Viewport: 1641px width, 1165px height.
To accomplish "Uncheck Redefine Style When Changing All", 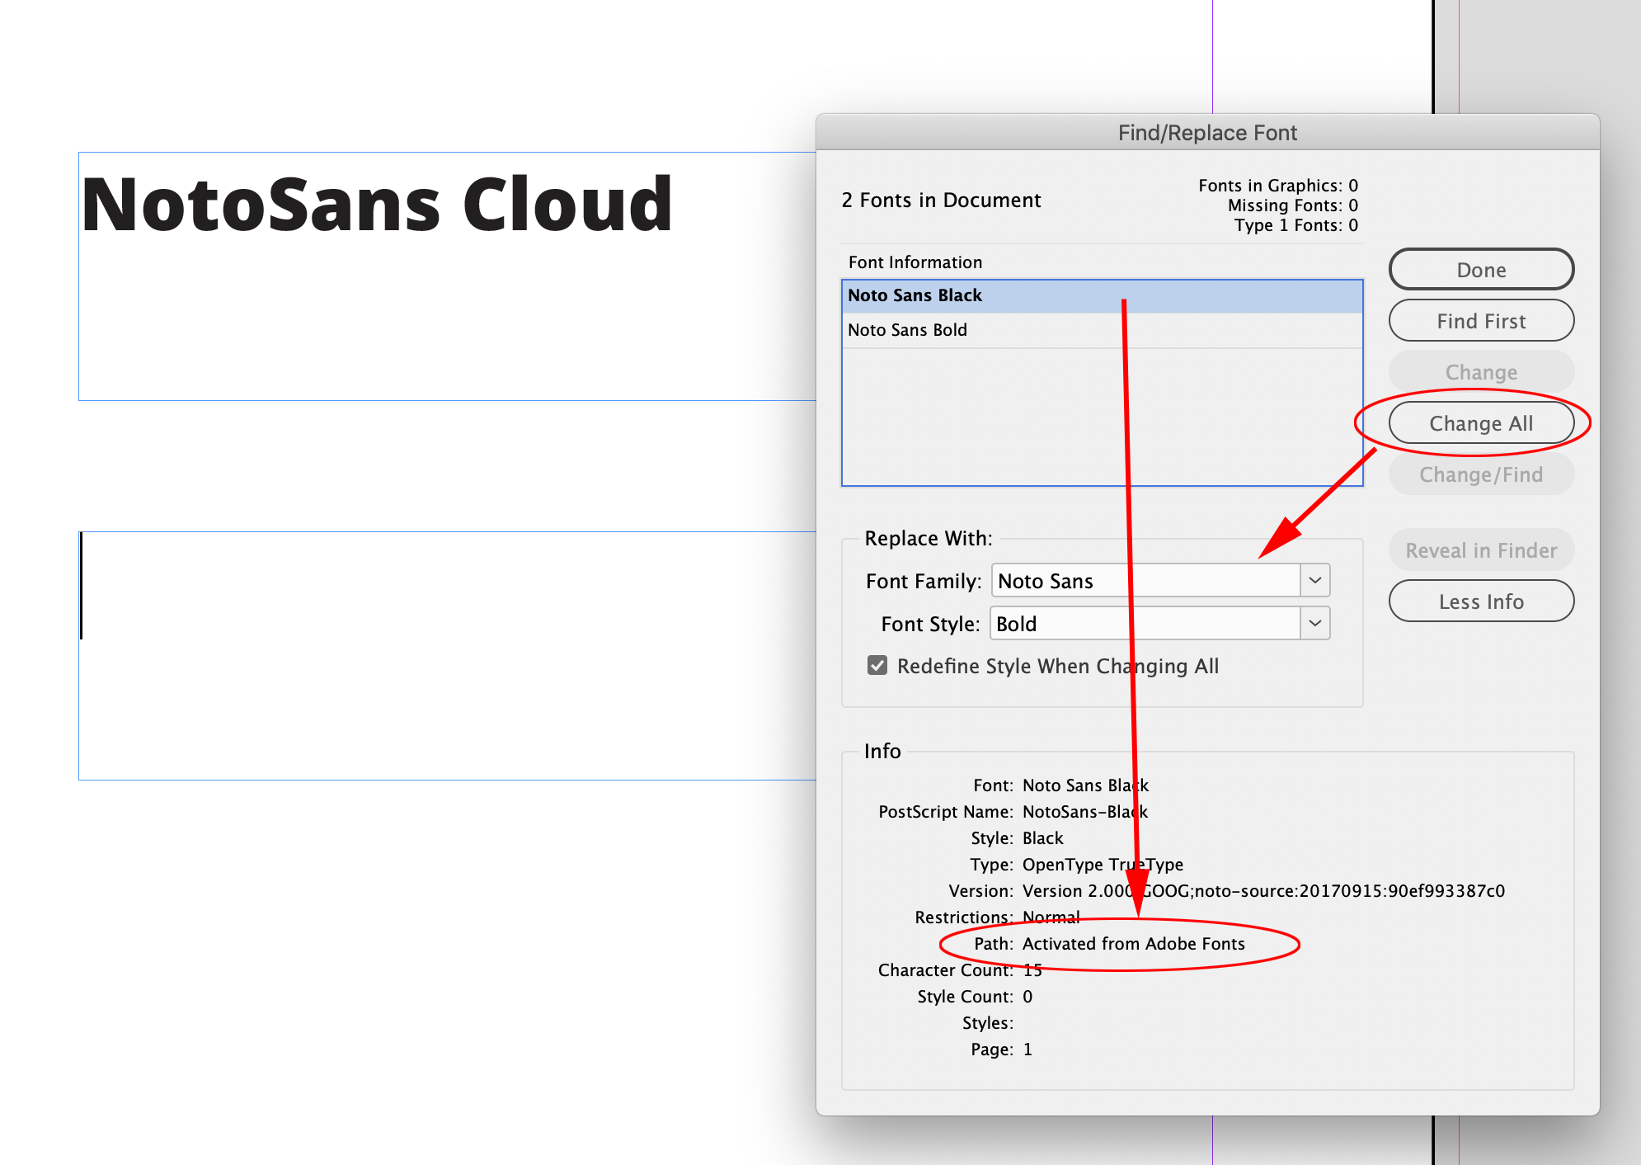I will 876,665.
